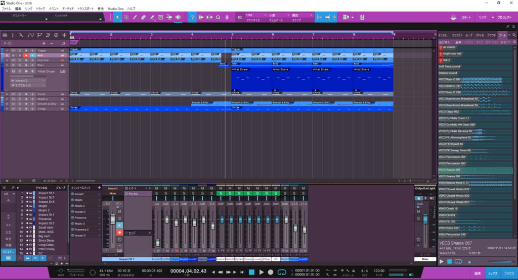Viewport: 518px width, 280px height.
Task: Expand the Control dropdown arrow
Action: [101, 20]
